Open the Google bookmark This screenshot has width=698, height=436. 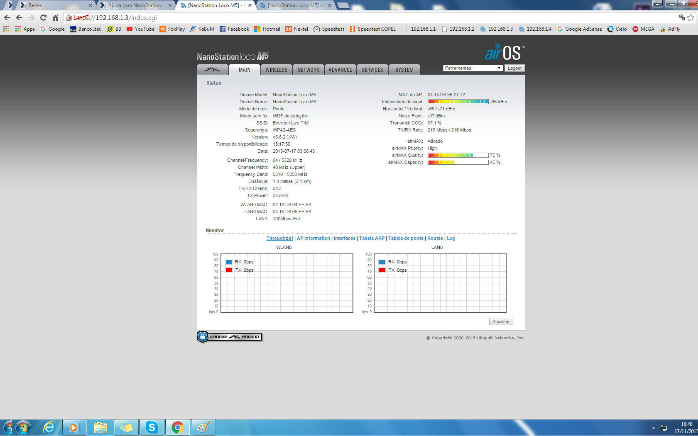click(52, 29)
